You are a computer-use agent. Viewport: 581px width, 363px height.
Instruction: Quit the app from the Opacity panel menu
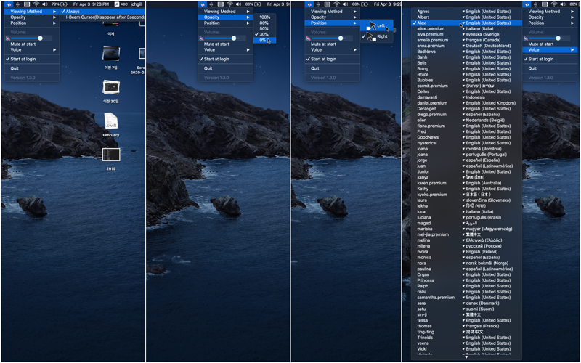click(225, 68)
